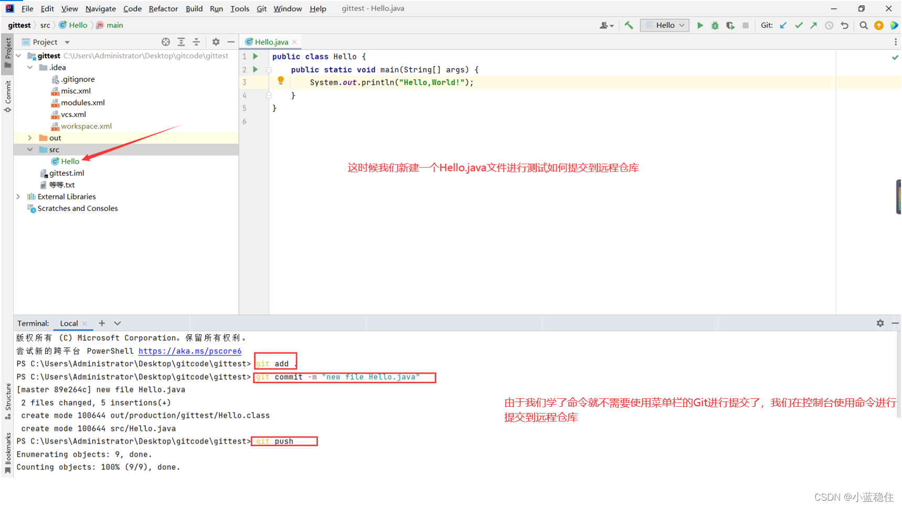Run with coverage icon in toolbar
The image size is (902, 507).
[730, 25]
